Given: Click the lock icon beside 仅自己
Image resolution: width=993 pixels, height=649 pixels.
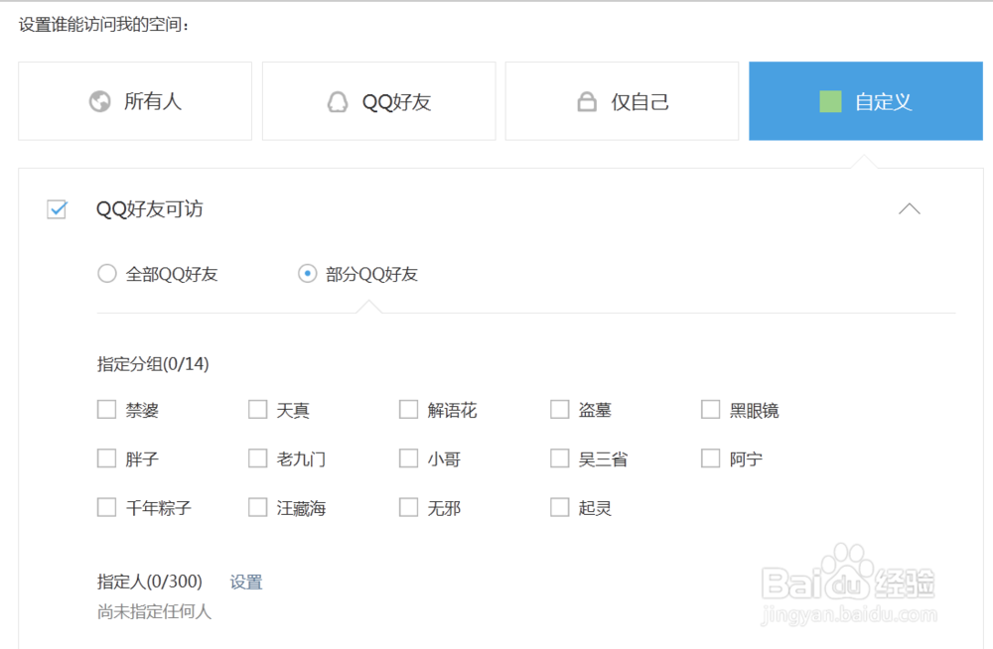Looking at the screenshot, I should click(585, 100).
